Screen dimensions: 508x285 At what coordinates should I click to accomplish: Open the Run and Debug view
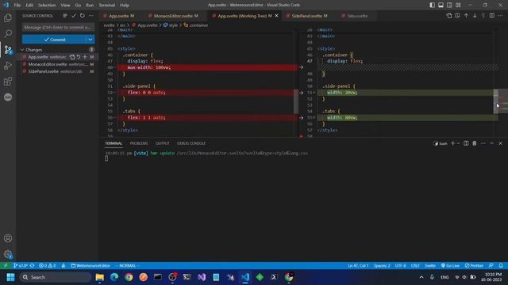[x=8, y=66]
